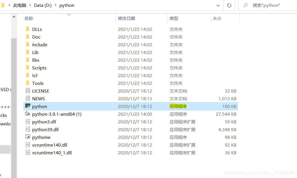Image resolution: width=297 pixels, height=178 pixels.
Task: Expand the chevron after Data (D:) breadcrumb
Action: pyautogui.click(x=55, y=5)
